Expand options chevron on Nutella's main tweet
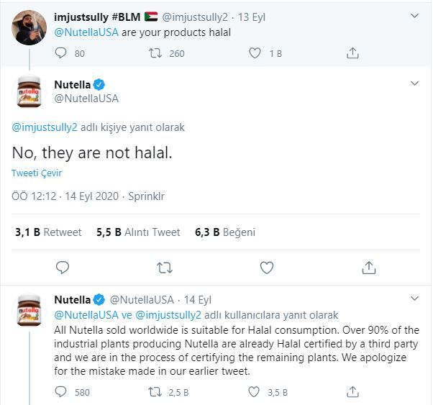Screen dimensions: 433x405 click(414, 84)
